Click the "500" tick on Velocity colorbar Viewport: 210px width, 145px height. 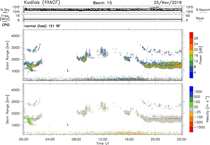coord(197,97)
